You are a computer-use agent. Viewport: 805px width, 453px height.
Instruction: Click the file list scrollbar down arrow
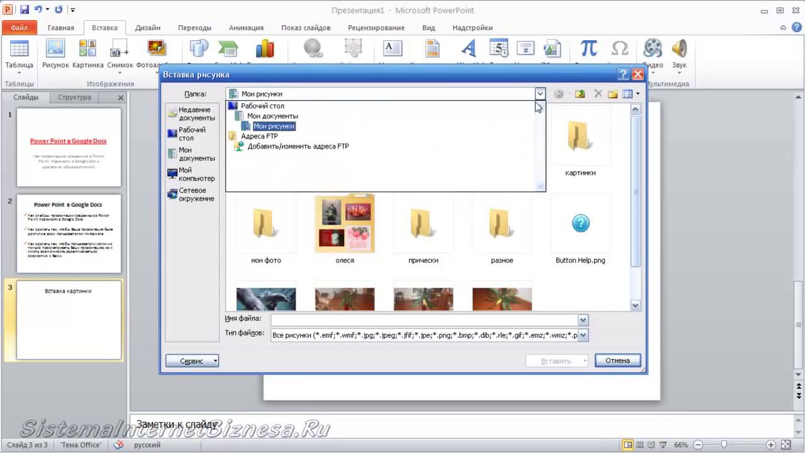click(x=635, y=305)
